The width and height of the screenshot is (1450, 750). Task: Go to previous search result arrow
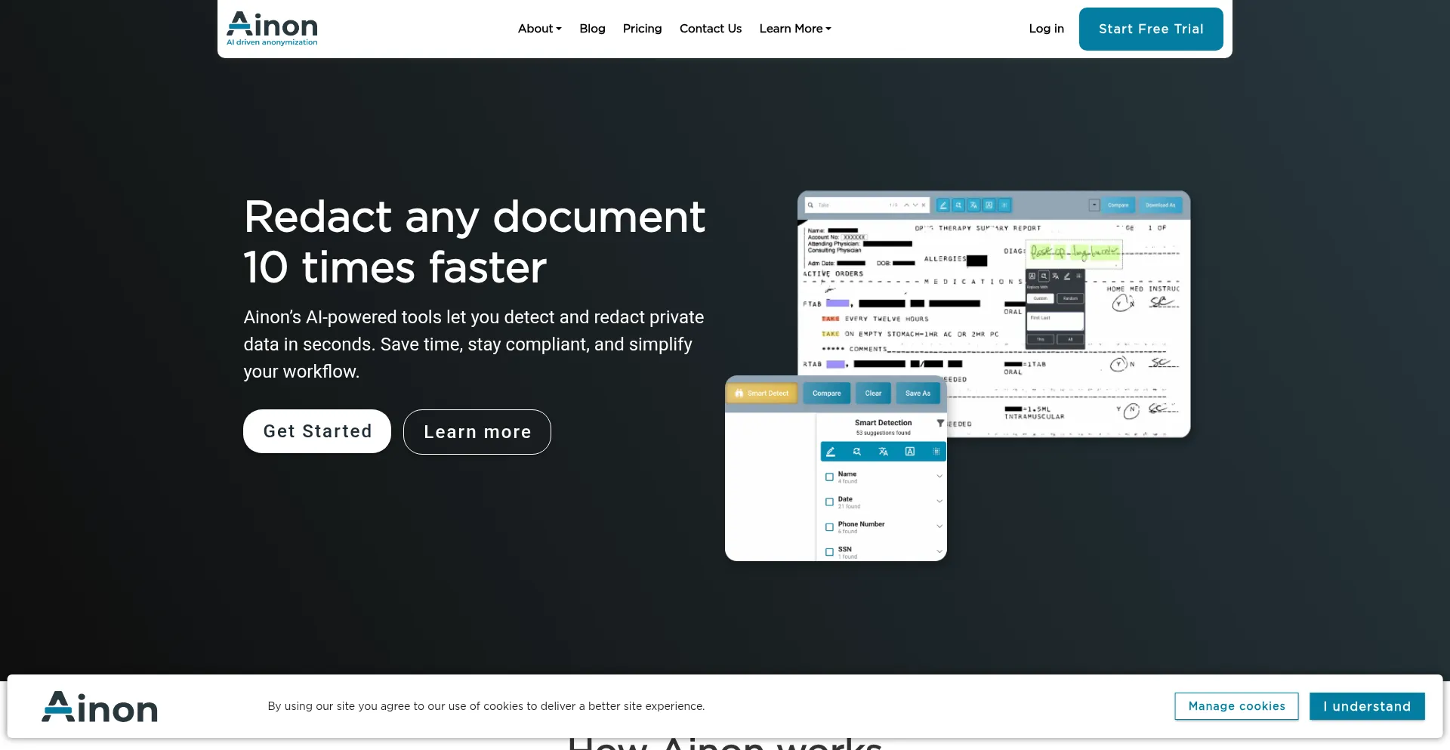pyautogui.click(x=907, y=205)
